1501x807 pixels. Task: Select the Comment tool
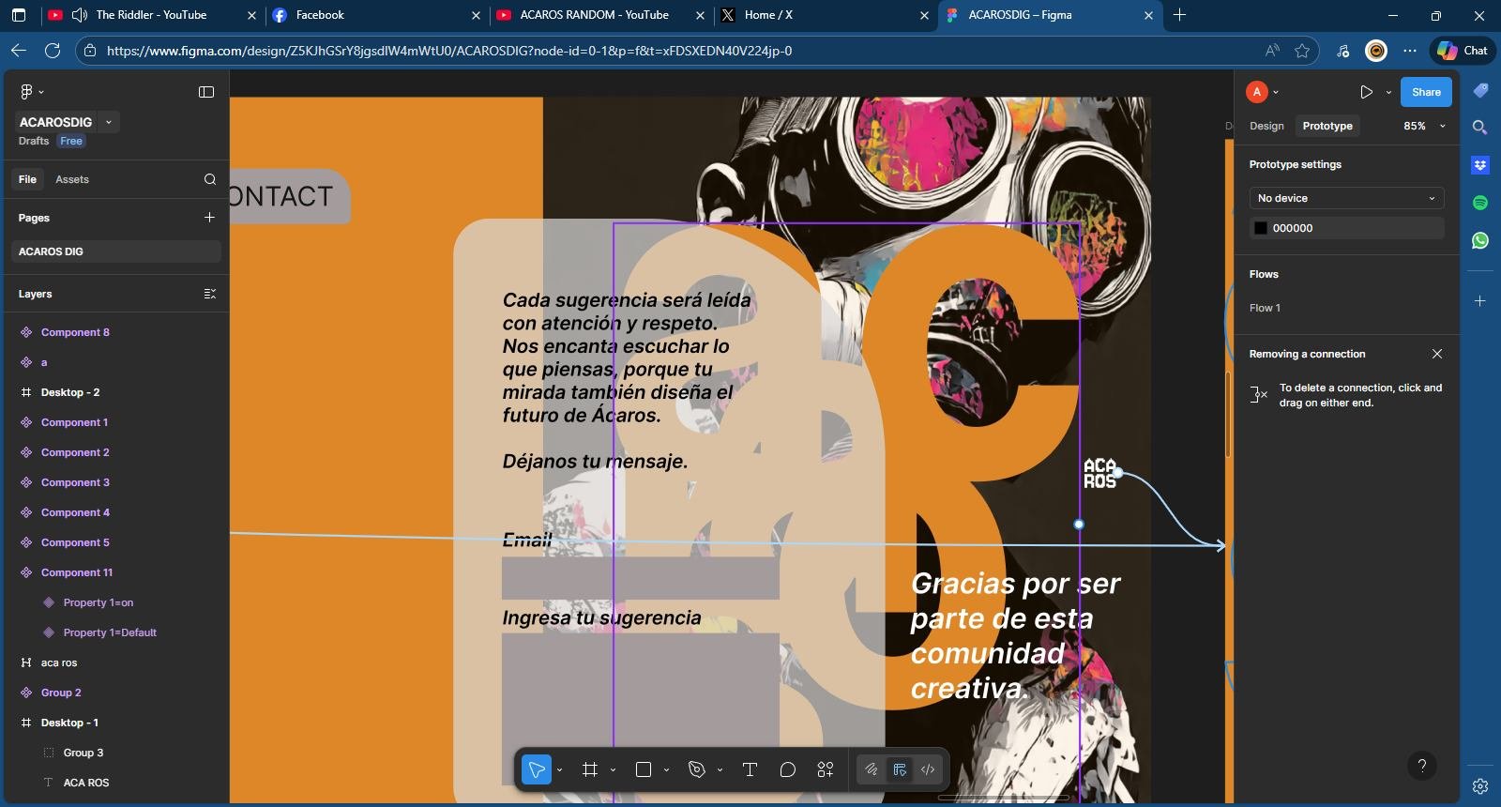[787, 769]
